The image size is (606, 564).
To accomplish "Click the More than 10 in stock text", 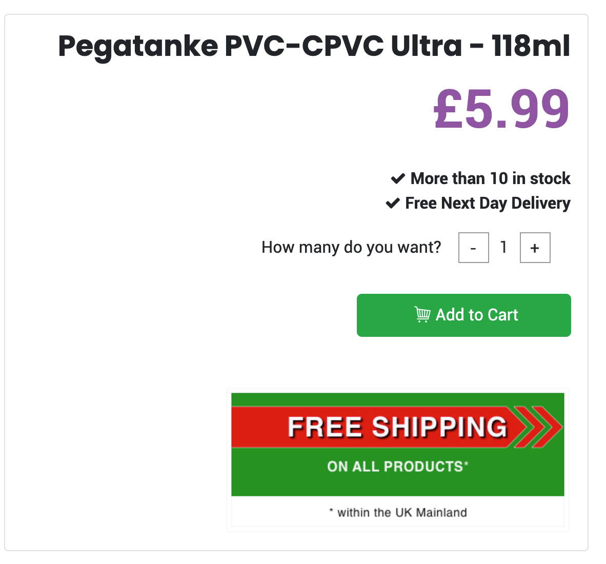I will click(491, 178).
